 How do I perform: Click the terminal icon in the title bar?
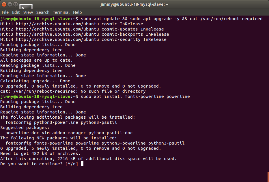pos(26,7)
